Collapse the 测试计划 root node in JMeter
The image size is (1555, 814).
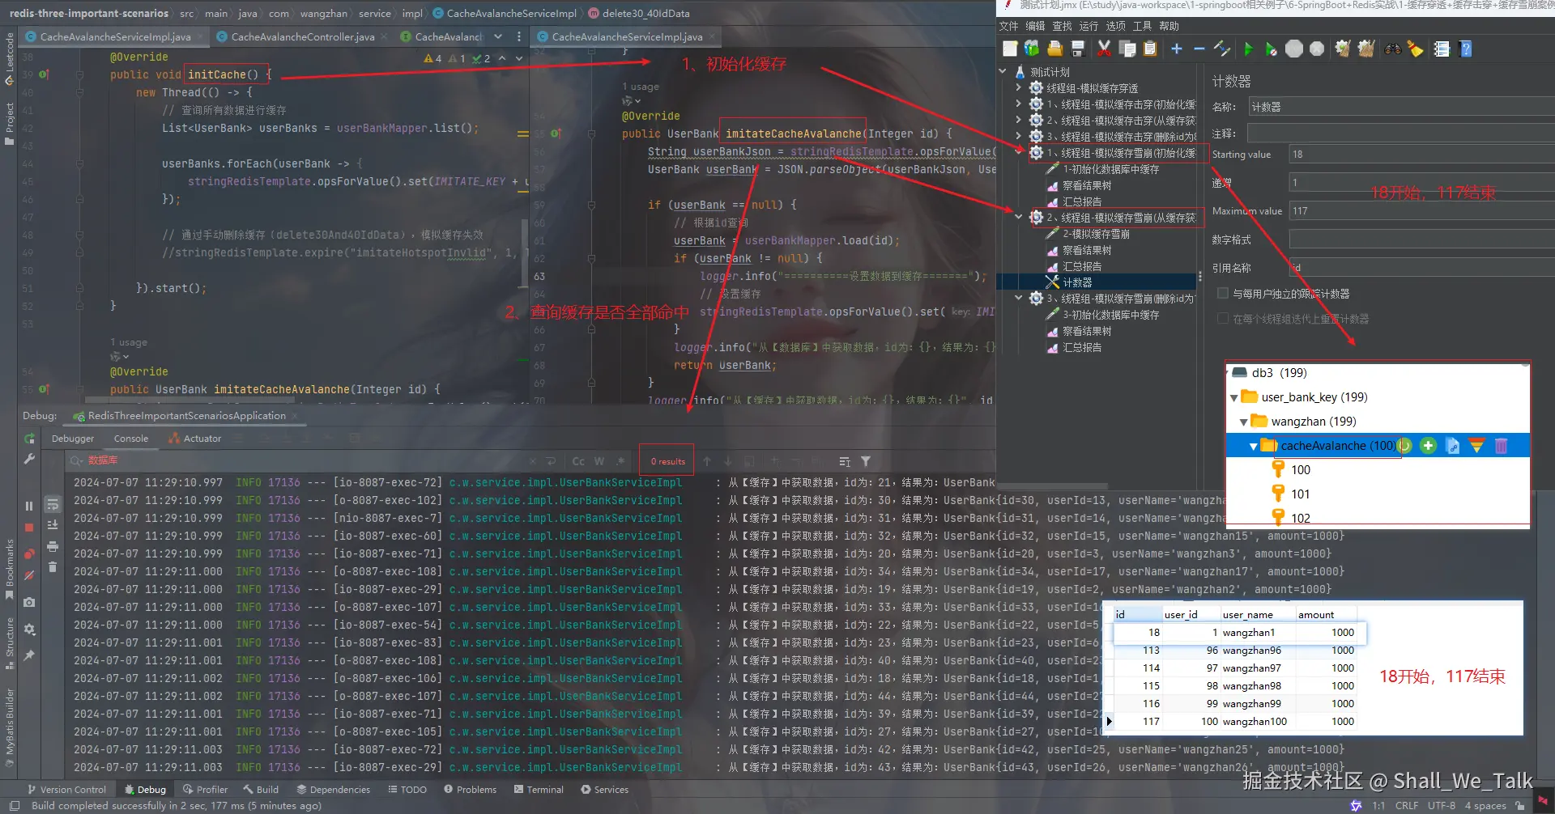[x=1003, y=71]
